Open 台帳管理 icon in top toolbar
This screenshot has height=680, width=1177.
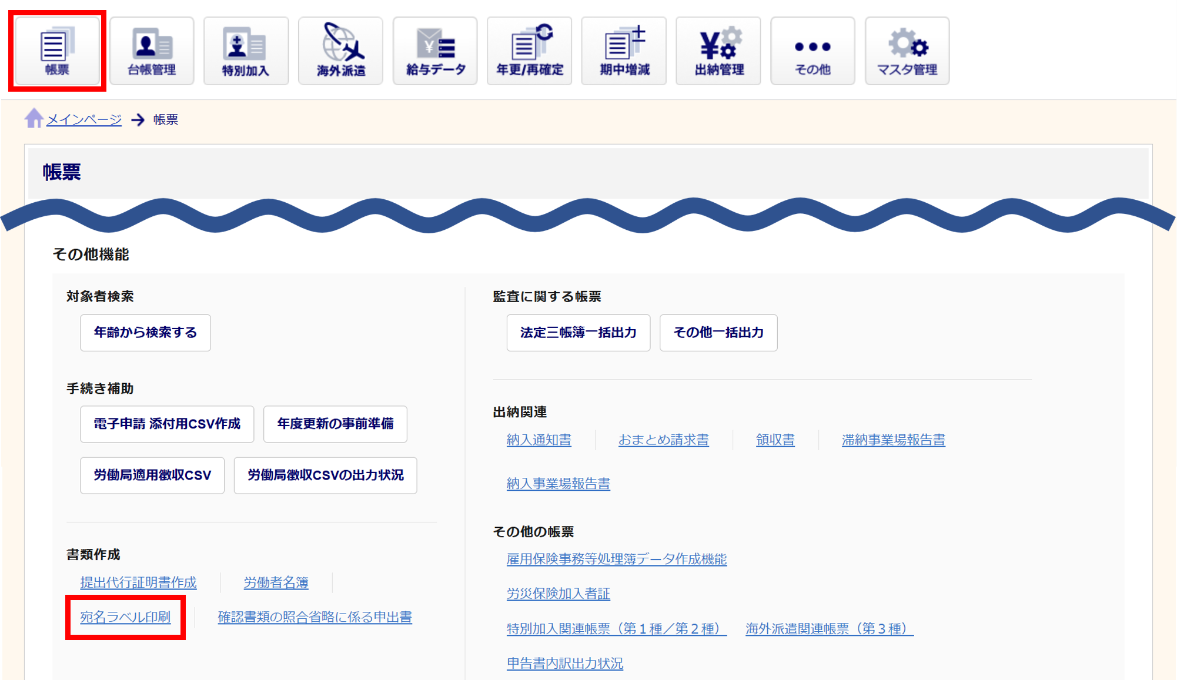click(152, 51)
